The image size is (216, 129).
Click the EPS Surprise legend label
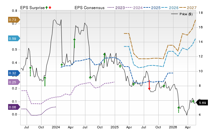pos(32,8)
